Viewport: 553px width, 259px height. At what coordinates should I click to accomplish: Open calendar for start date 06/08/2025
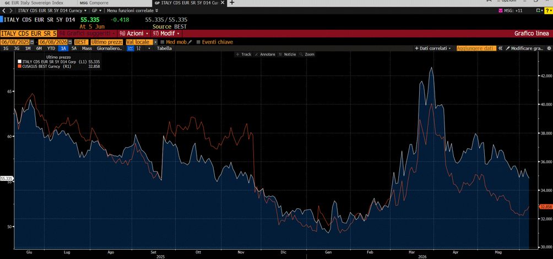(32, 42)
